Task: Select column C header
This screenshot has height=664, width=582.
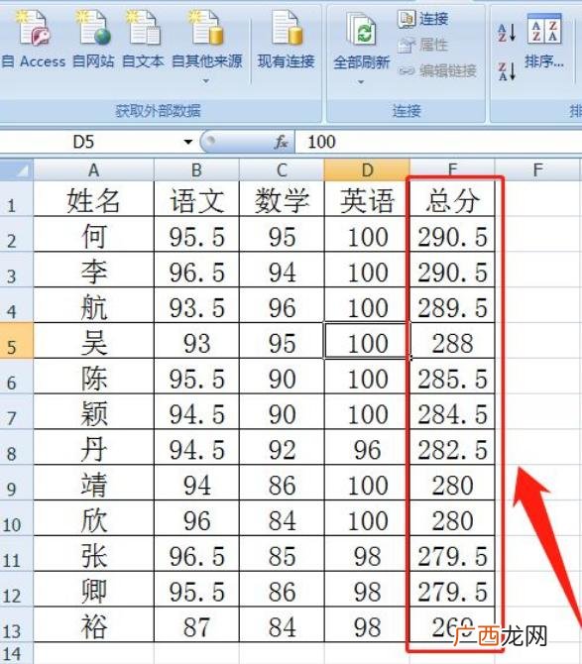Action: coord(282,170)
